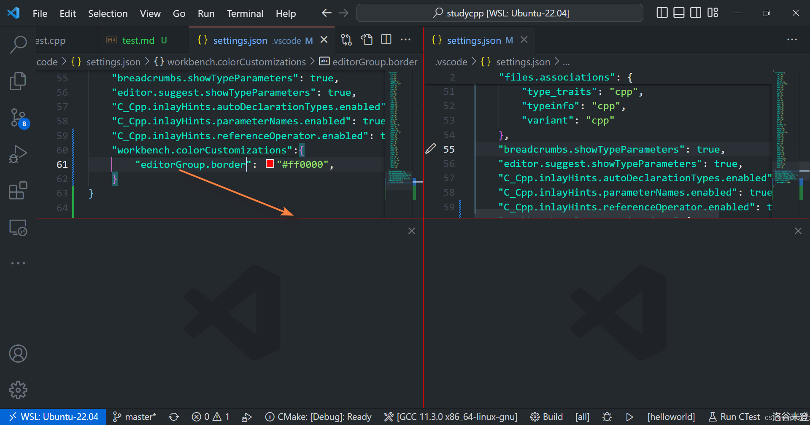Click the studycpp command center search box
The height and width of the screenshot is (425, 810).
500,13
